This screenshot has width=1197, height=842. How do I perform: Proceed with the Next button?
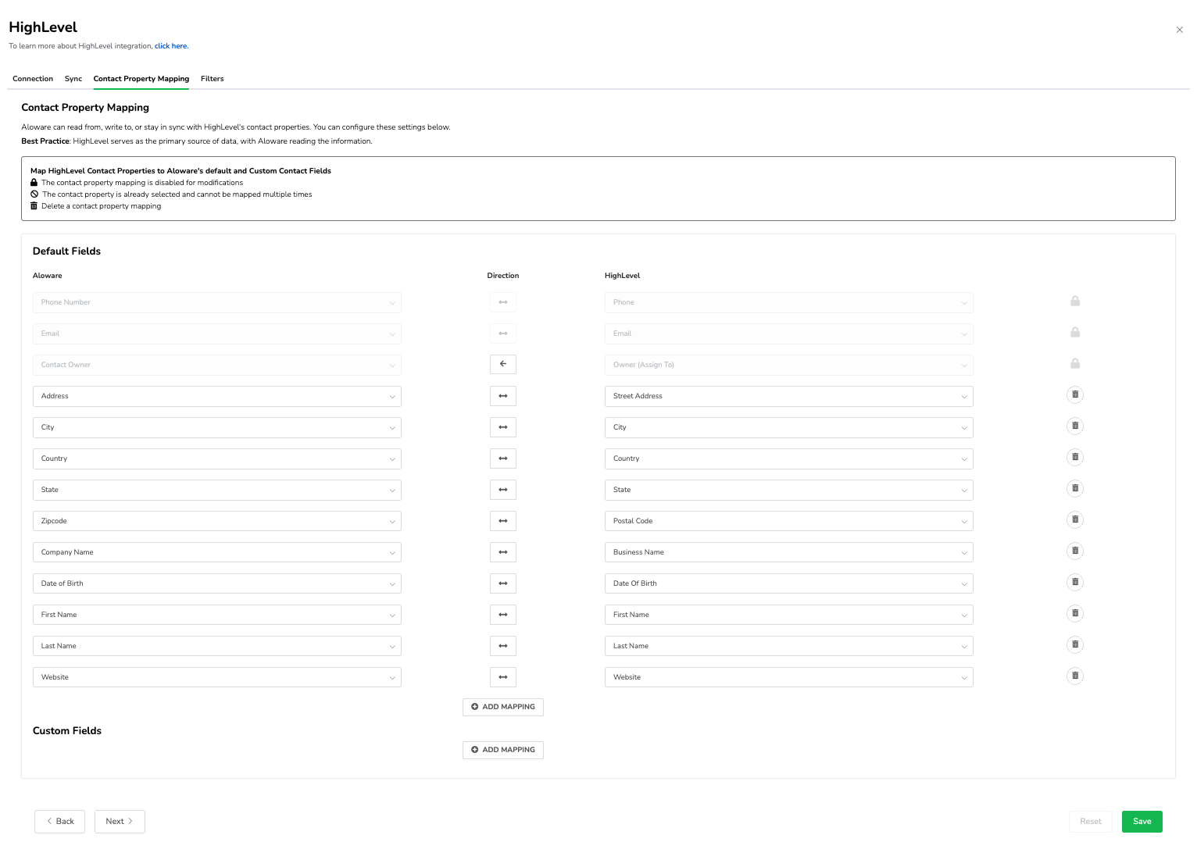coord(120,822)
